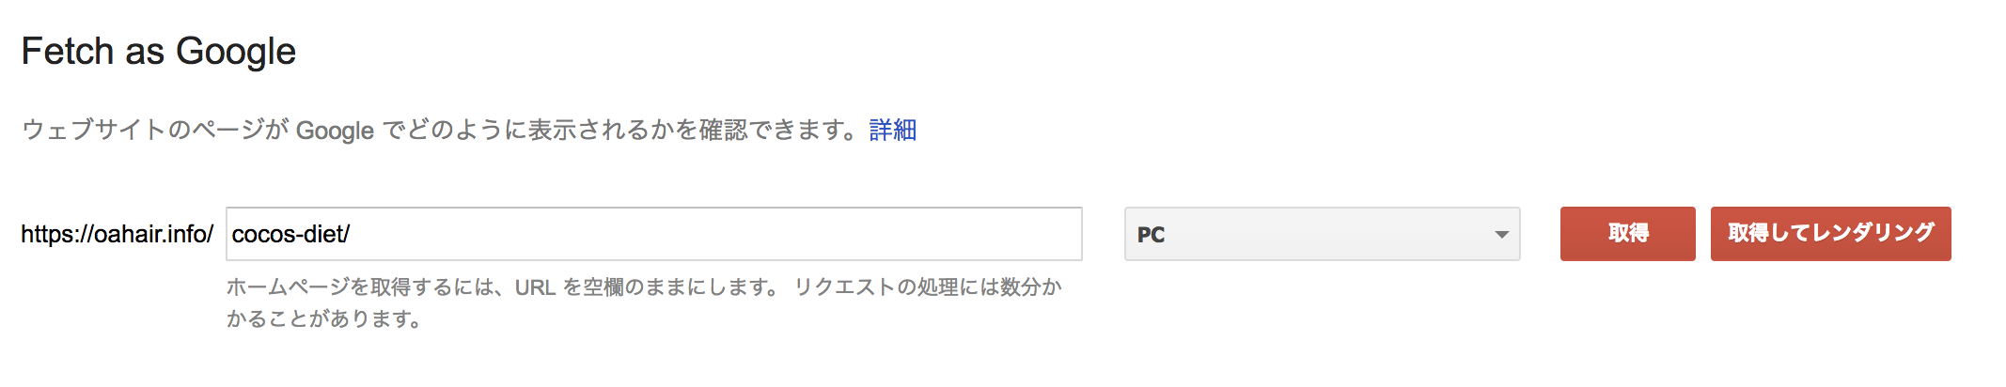Click the Fetch as Google heading
Image resolution: width=2006 pixels, height=387 pixels.
(x=158, y=51)
